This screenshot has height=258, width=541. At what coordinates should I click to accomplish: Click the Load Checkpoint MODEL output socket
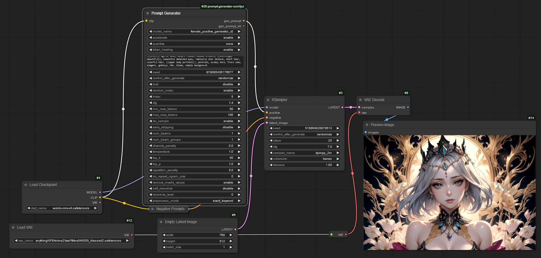tap(100, 192)
